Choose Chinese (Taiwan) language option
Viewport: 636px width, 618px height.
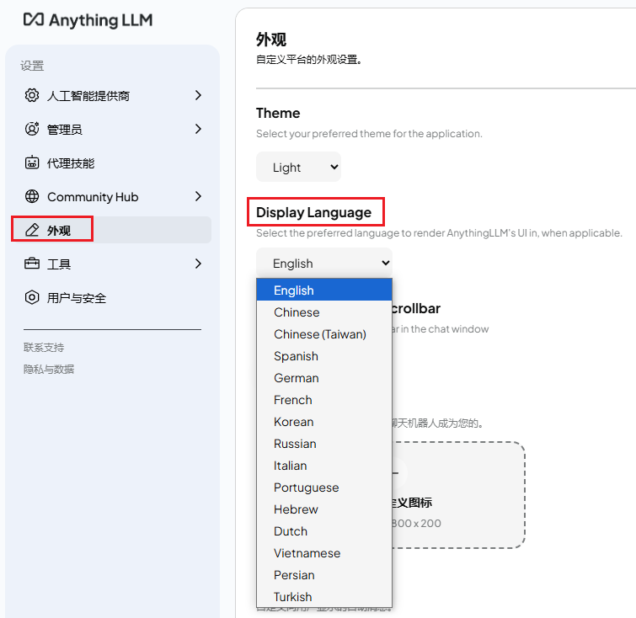click(324, 333)
